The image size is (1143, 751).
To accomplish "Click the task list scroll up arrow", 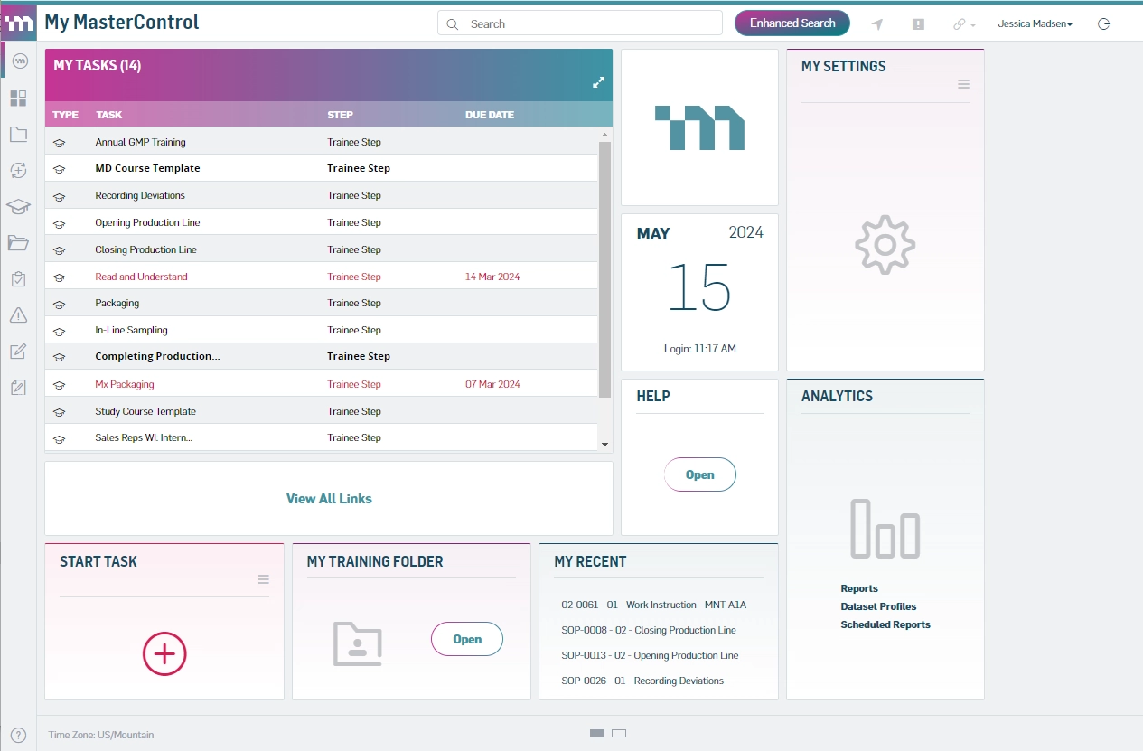I will coord(604,134).
